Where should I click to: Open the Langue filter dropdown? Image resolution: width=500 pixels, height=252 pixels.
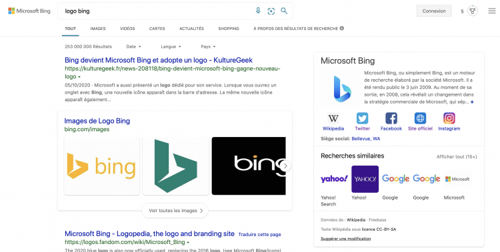coord(171,47)
